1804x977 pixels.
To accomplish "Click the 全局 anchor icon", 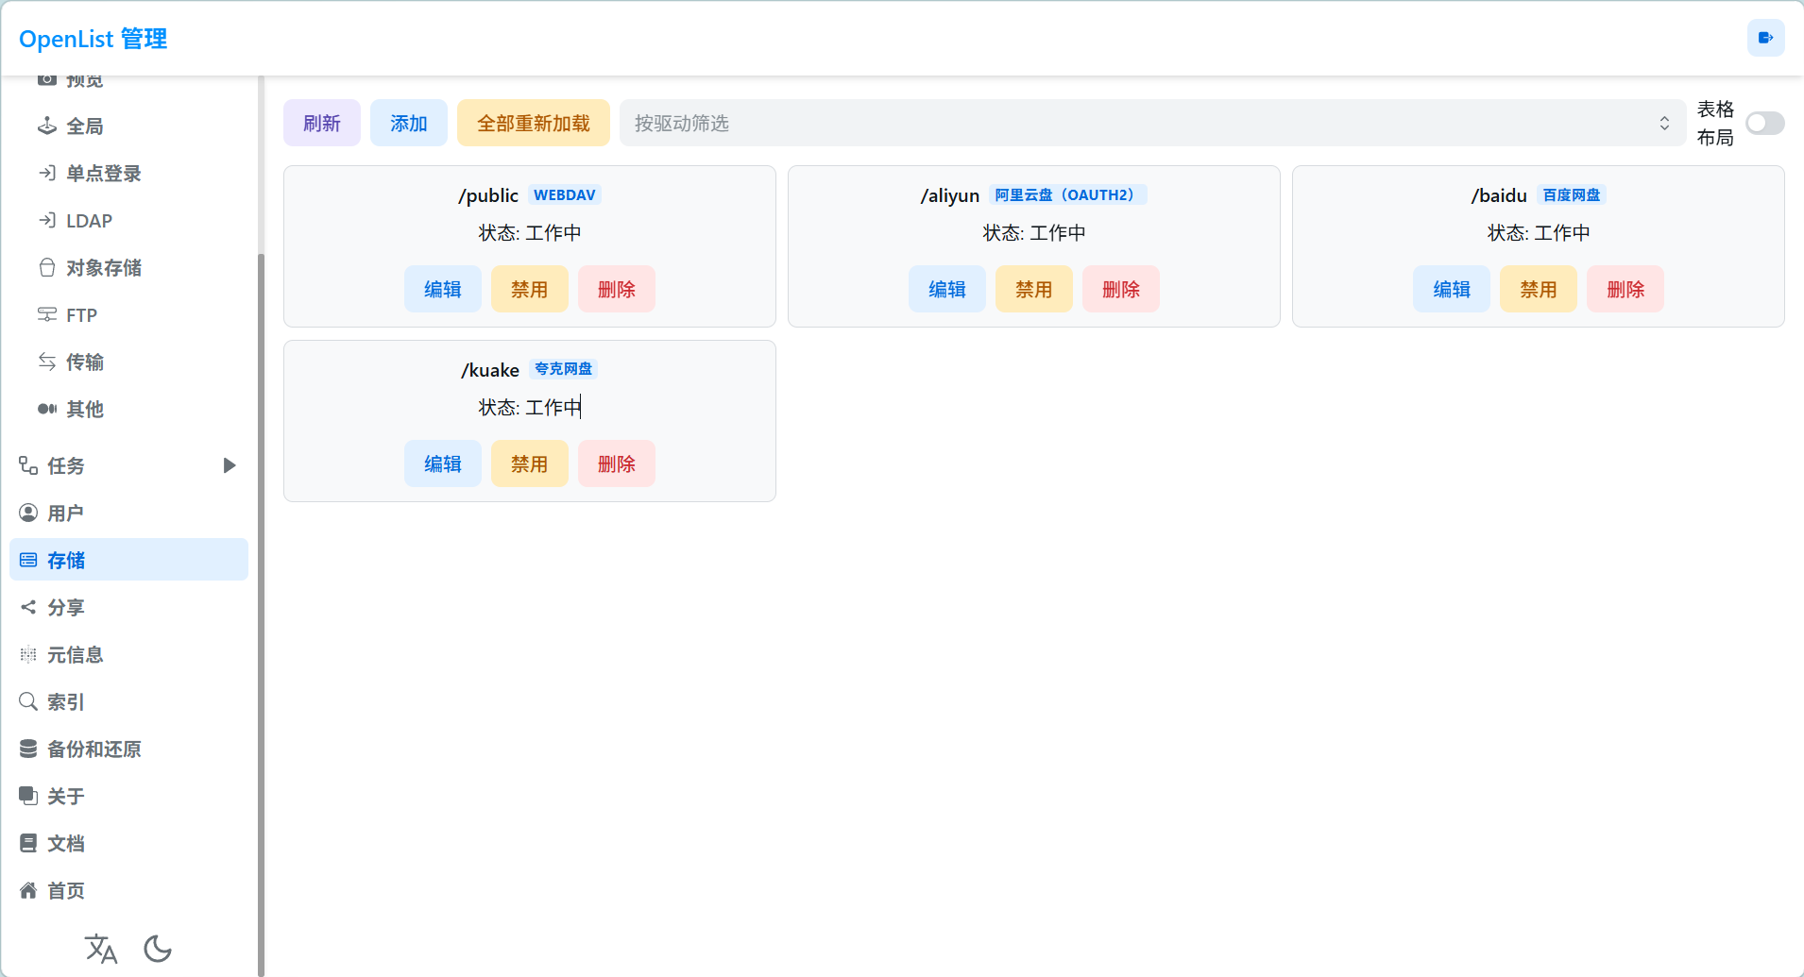I will [x=47, y=126].
